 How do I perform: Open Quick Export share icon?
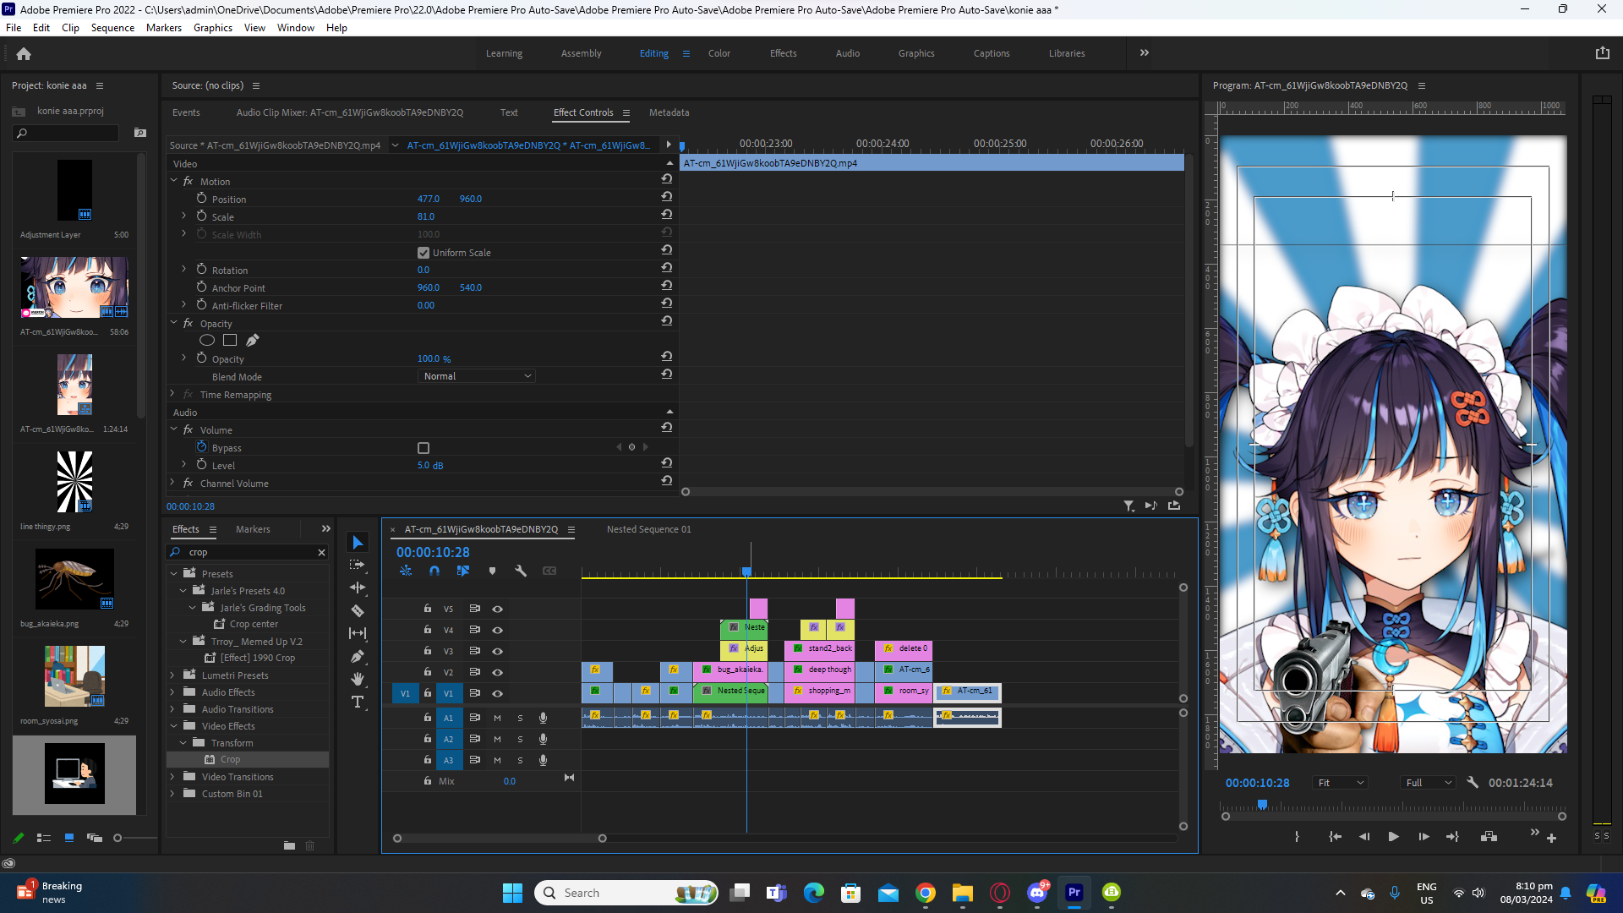1602,52
